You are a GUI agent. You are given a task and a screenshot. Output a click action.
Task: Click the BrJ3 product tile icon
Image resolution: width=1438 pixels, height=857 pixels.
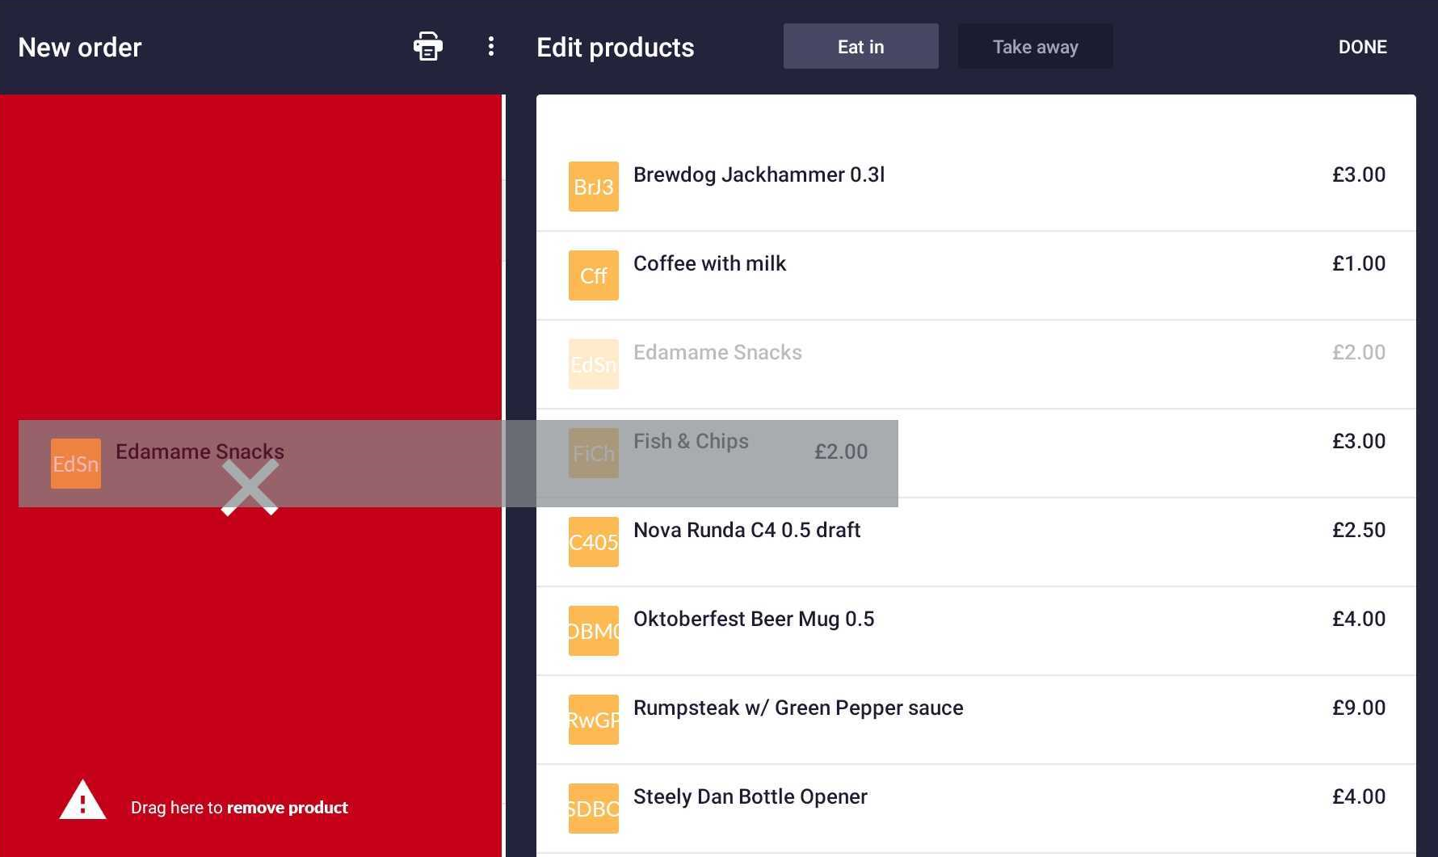tap(593, 187)
